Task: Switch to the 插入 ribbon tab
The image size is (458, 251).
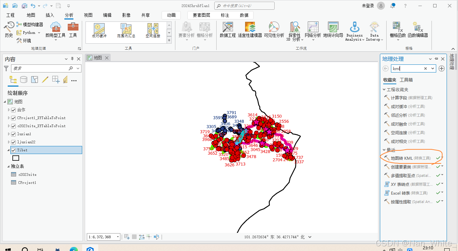Action: click(x=50, y=15)
